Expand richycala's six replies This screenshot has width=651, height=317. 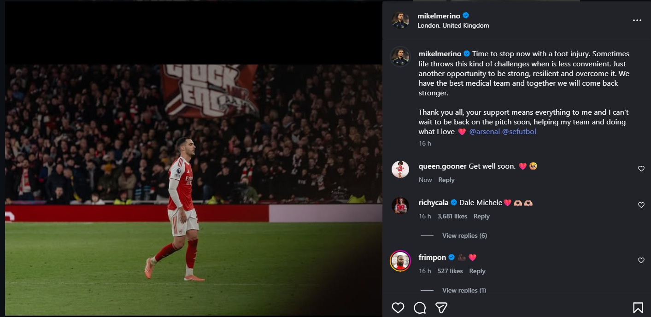pyautogui.click(x=464, y=235)
